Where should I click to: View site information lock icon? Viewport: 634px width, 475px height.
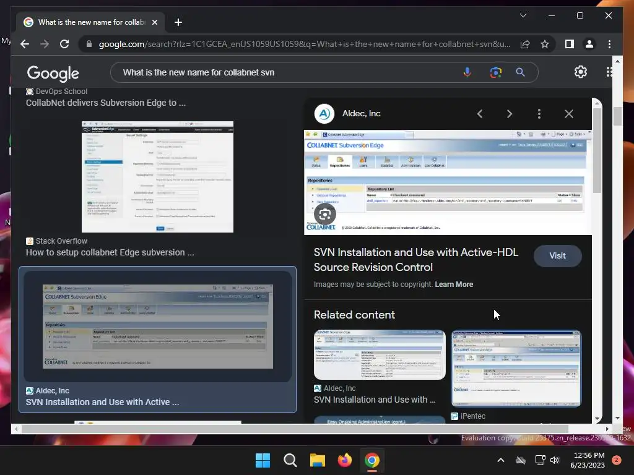(89, 44)
